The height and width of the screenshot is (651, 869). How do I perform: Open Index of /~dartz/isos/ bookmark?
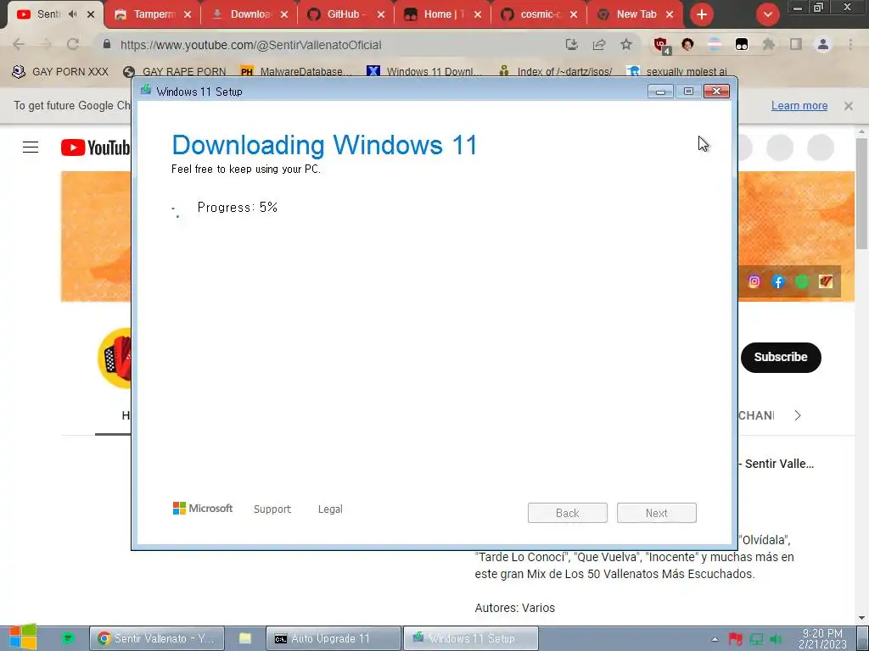click(555, 71)
